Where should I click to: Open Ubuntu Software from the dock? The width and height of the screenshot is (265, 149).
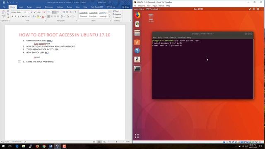137,42
